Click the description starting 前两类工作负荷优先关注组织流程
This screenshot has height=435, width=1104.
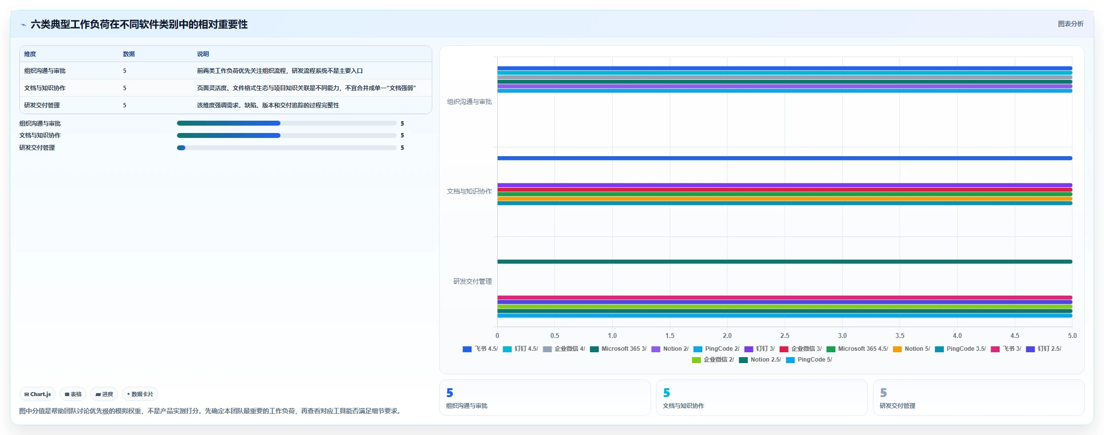click(x=280, y=71)
